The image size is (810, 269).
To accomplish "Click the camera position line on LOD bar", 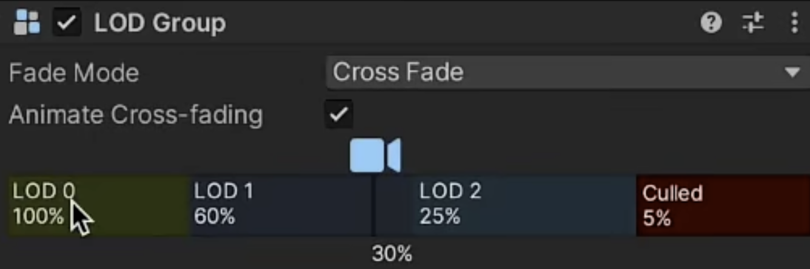I will click(x=373, y=206).
